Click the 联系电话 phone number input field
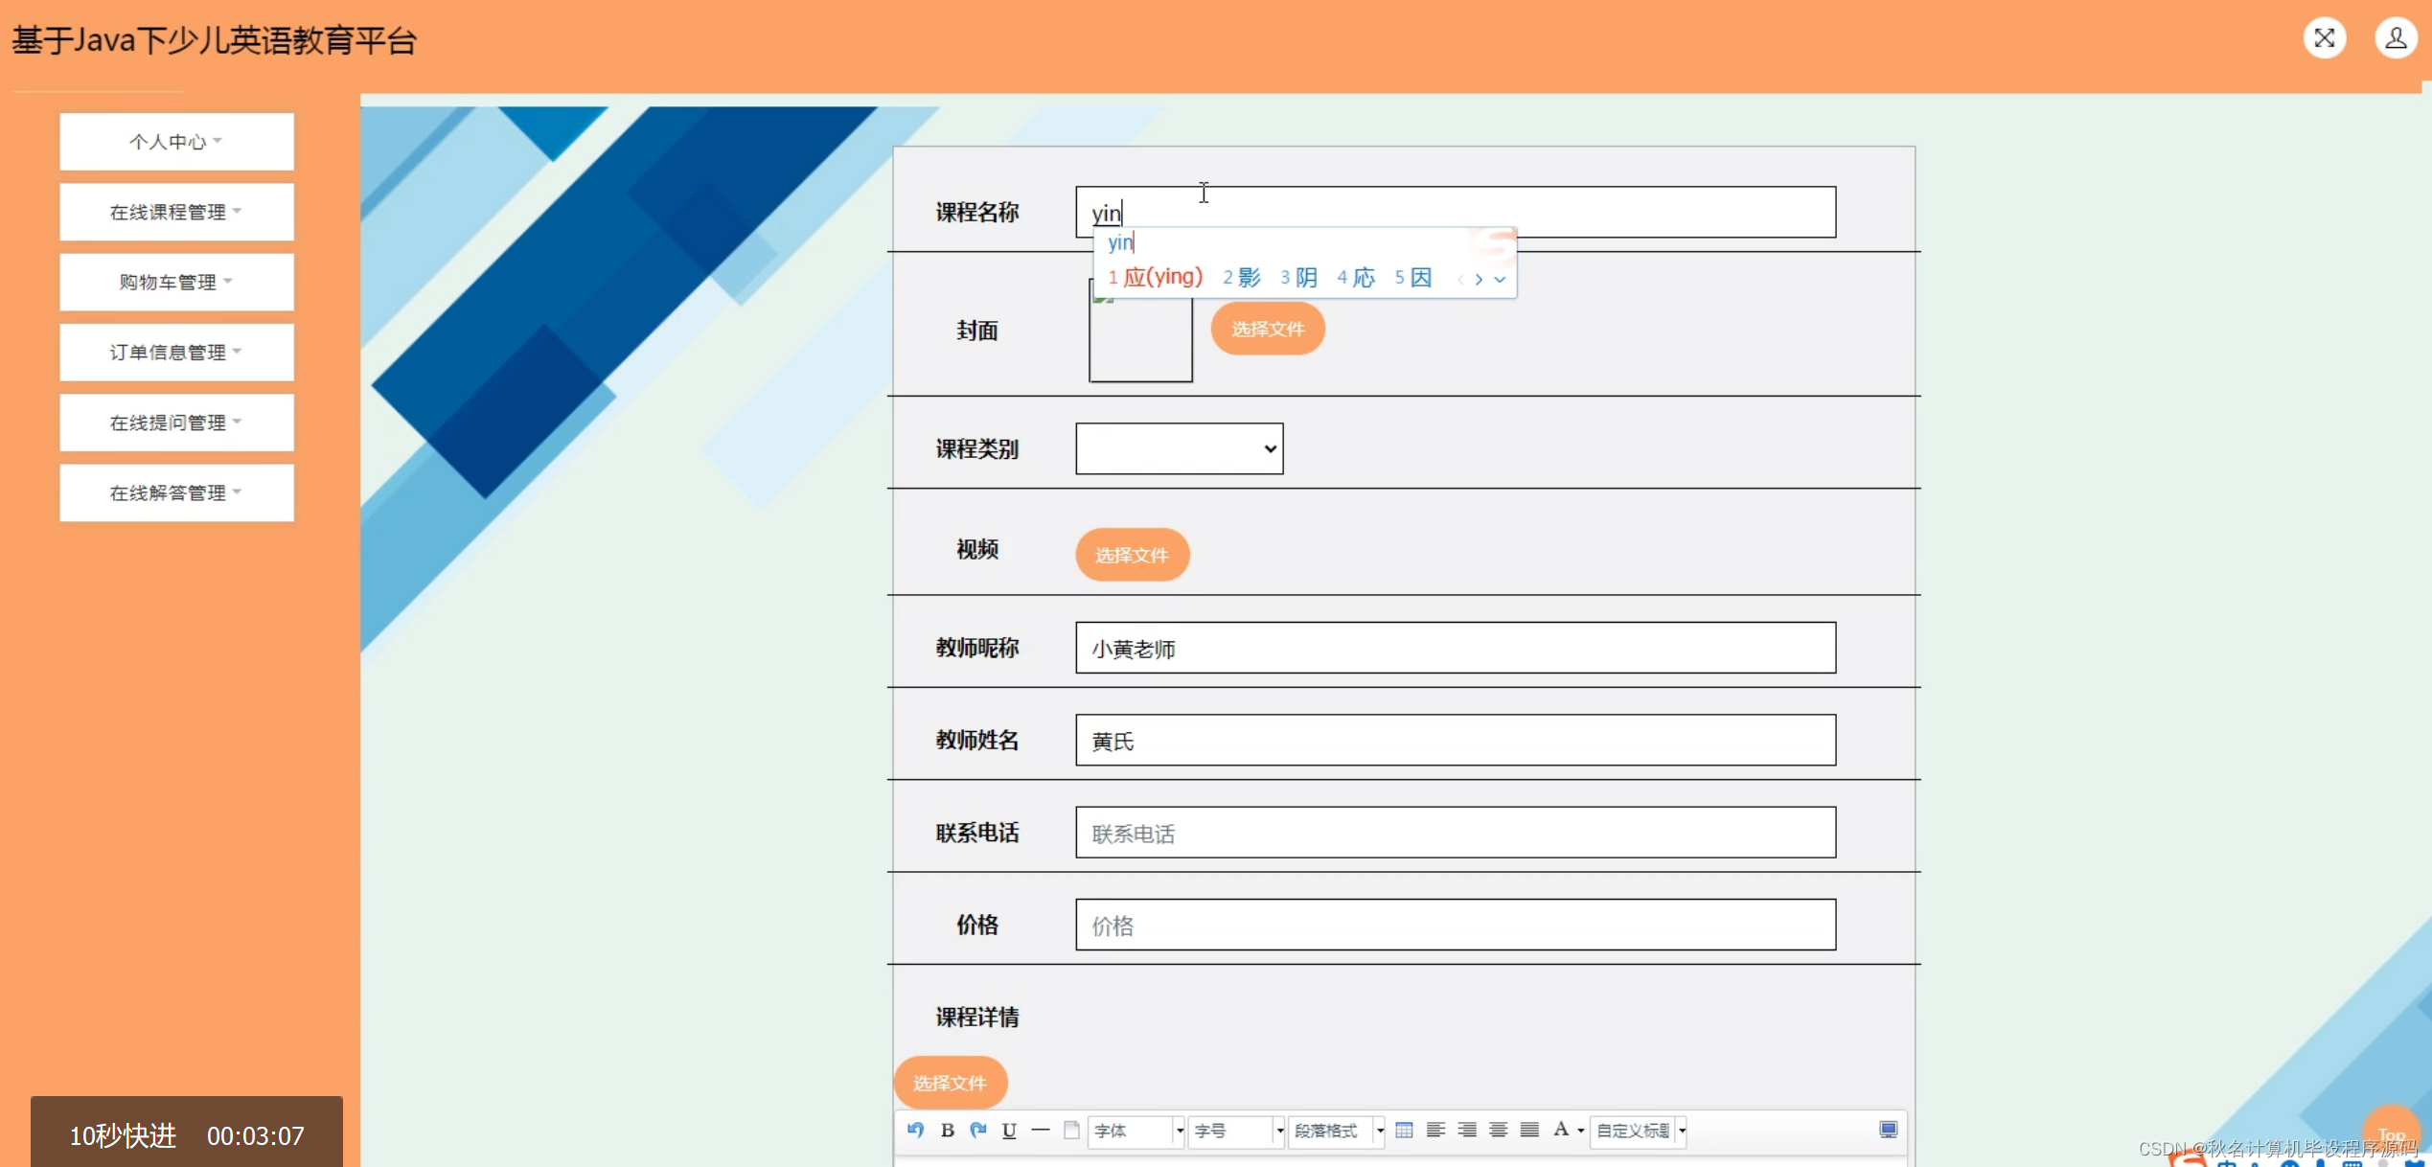Screen dimensions: 2432x1167 pos(1455,833)
